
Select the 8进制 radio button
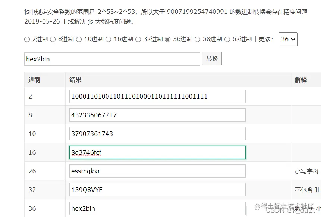click(53, 39)
